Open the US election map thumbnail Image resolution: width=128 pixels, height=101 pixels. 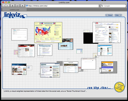click(48, 32)
